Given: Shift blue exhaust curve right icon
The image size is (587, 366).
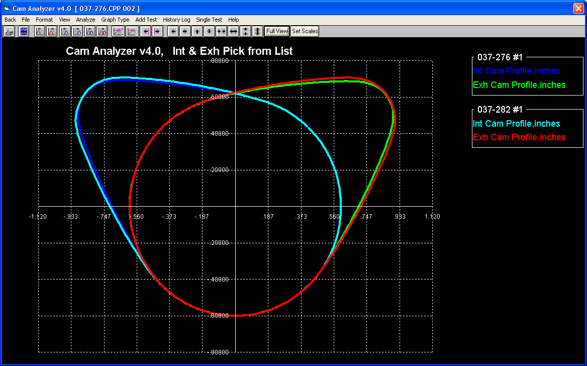Looking at the screenshot, I should pyautogui.click(x=77, y=32).
